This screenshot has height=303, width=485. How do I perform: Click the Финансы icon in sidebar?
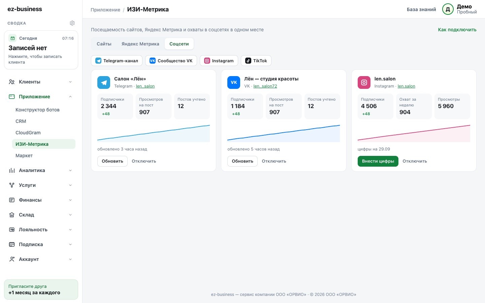[12, 200]
